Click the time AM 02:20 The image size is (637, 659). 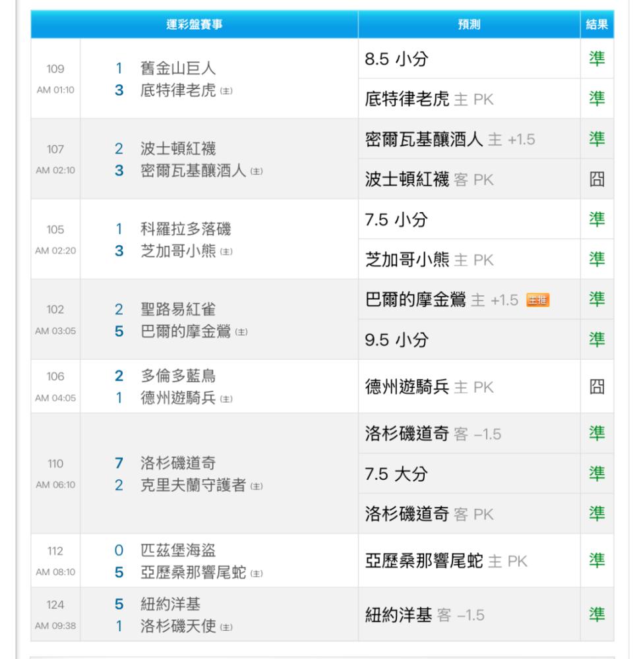pyautogui.click(x=55, y=250)
